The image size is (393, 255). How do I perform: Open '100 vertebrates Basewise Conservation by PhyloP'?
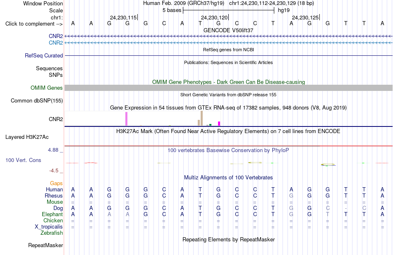pos(228,150)
